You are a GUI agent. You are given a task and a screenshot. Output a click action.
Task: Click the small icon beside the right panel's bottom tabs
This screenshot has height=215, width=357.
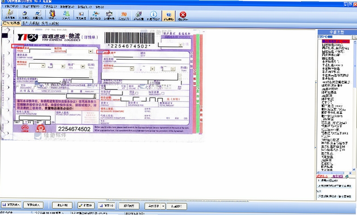347,176
